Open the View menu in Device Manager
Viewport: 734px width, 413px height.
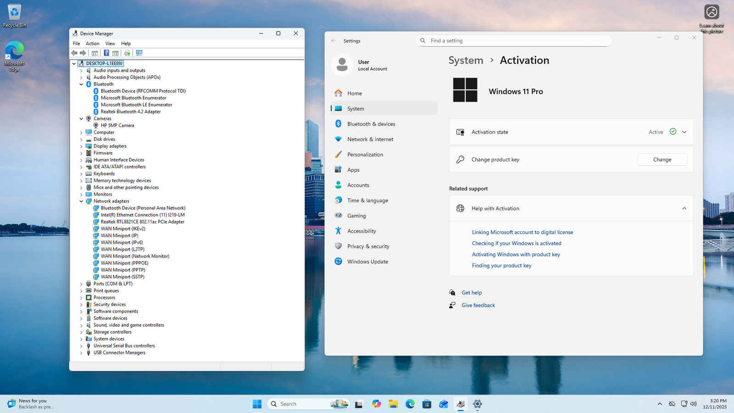110,44
